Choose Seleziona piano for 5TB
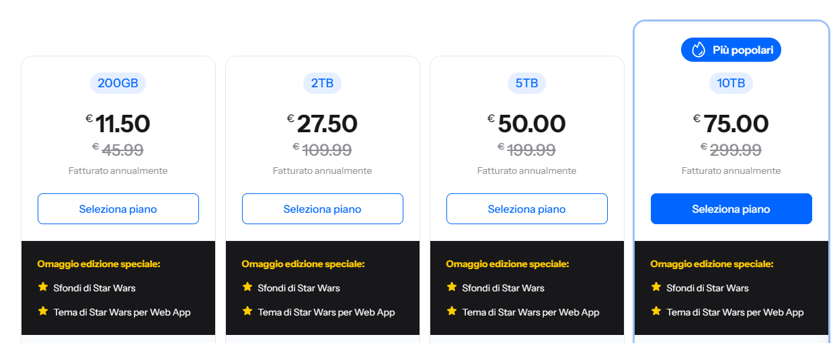Viewport: 831px width, 343px height. 527,209
